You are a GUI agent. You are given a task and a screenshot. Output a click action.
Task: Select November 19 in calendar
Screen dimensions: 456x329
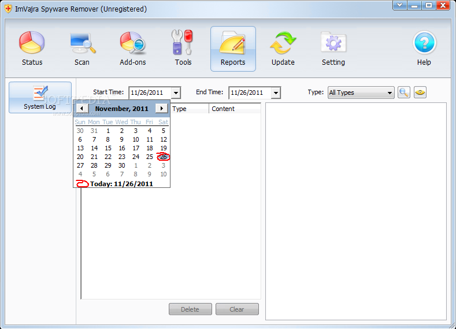[x=164, y=148]
